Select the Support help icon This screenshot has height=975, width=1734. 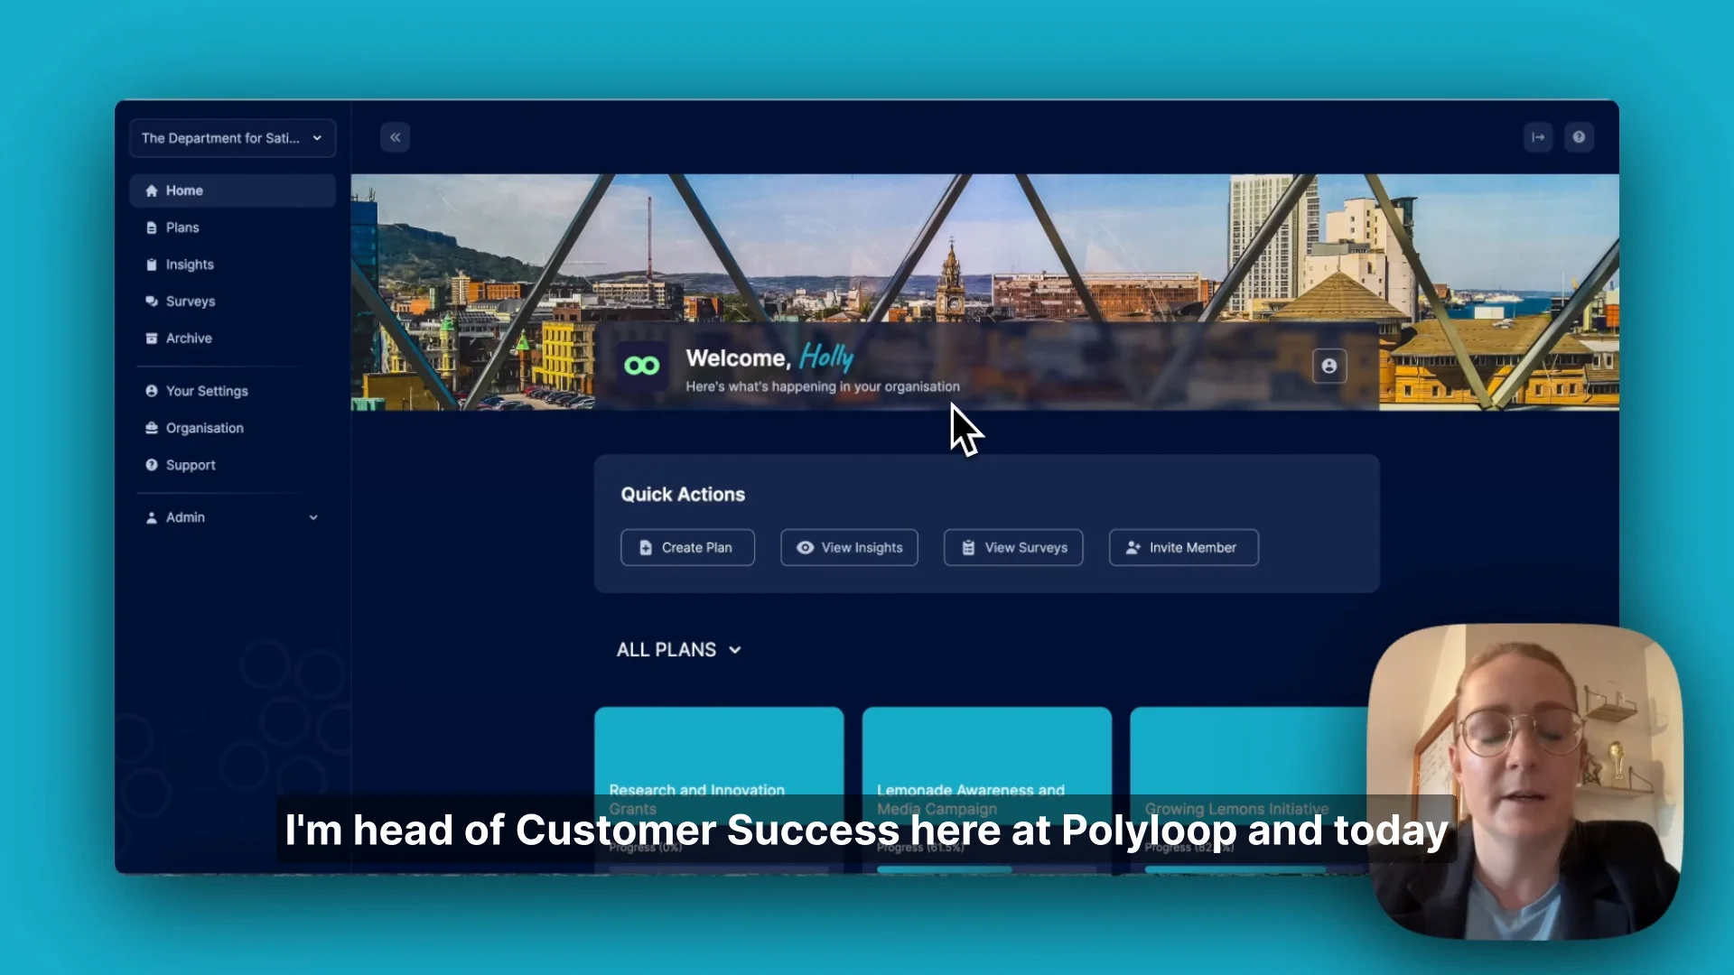(150, 465)
